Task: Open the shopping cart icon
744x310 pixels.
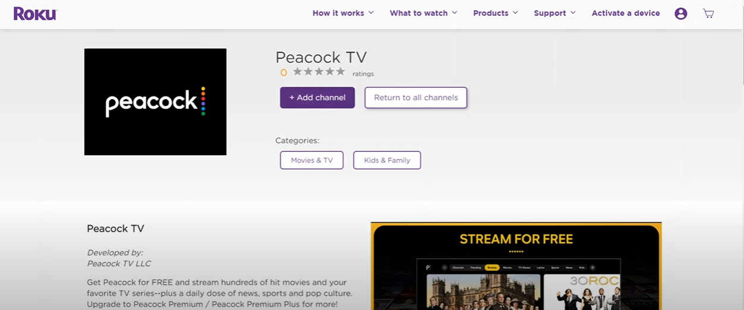Action: click(708, 13)
